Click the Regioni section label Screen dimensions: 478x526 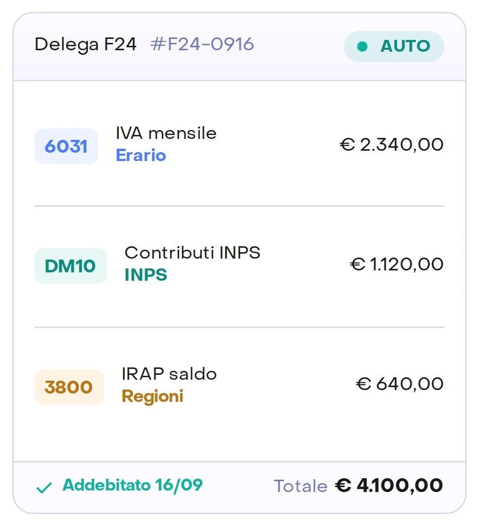pyautogui.click(x=152, y=396)
